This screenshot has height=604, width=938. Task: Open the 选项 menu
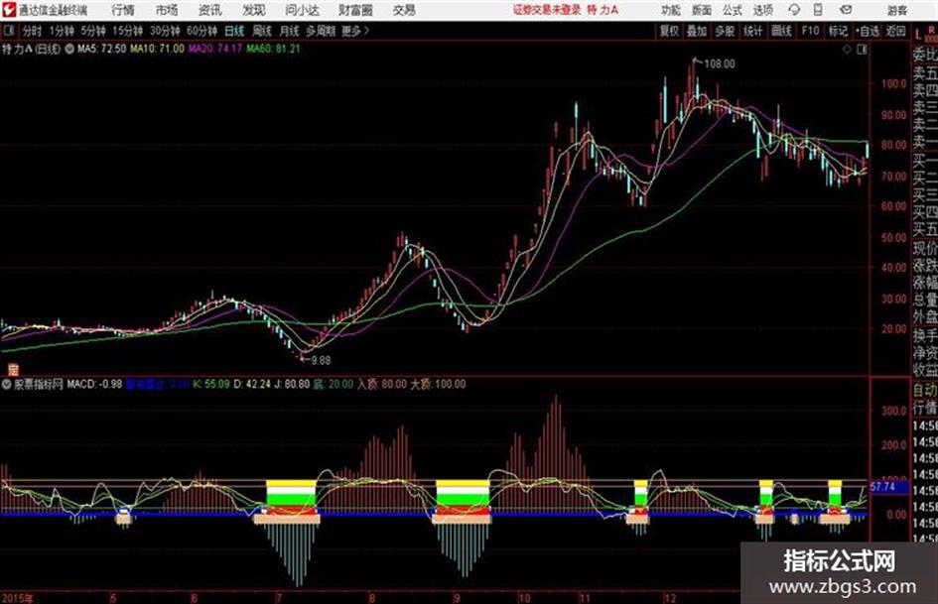pos(762,10)
